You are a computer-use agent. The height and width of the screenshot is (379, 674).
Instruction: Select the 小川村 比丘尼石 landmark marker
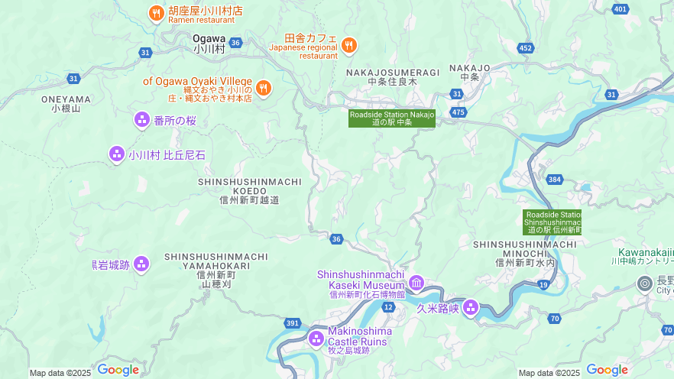pos(116,154)
